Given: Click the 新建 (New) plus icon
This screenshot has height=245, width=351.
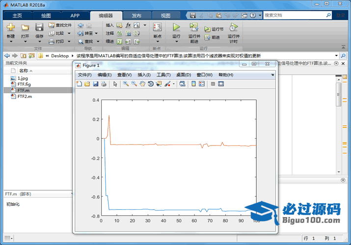Looking at the screenshot, I should pos(10,27).
